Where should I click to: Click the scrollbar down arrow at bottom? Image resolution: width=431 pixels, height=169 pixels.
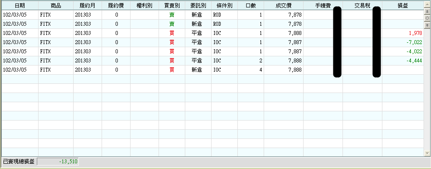point(427,153)
